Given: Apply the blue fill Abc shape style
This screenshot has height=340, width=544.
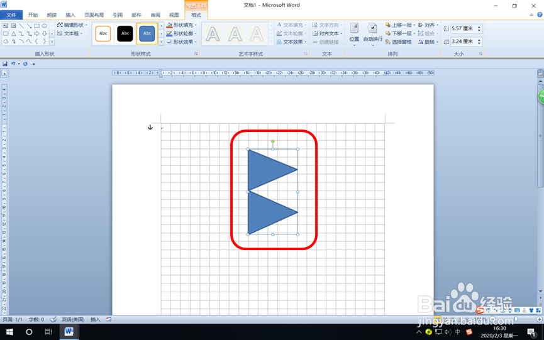Looking at the screenshot, I should click(x=147, y=33).
